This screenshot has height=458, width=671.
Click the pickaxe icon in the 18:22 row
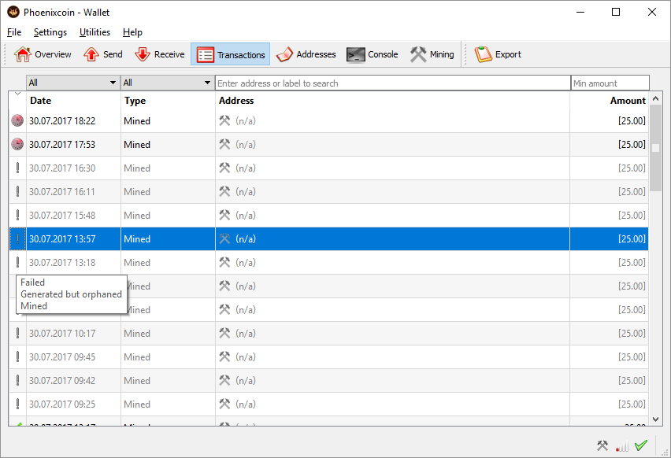click(x=224, y=120)
